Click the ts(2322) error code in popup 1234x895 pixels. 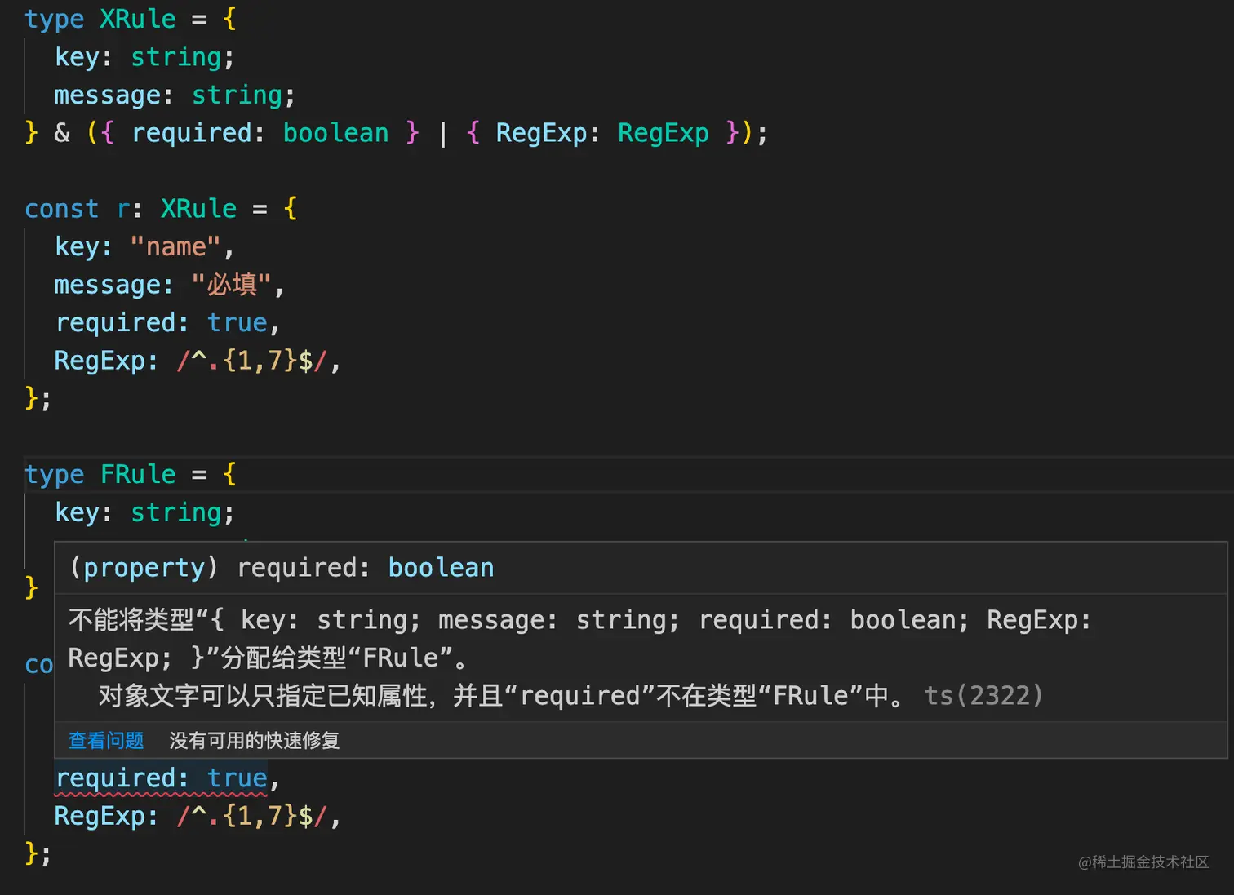click(x=983, y=696)
